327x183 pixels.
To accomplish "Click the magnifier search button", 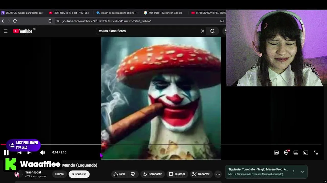I will click(x=213, y=31).
